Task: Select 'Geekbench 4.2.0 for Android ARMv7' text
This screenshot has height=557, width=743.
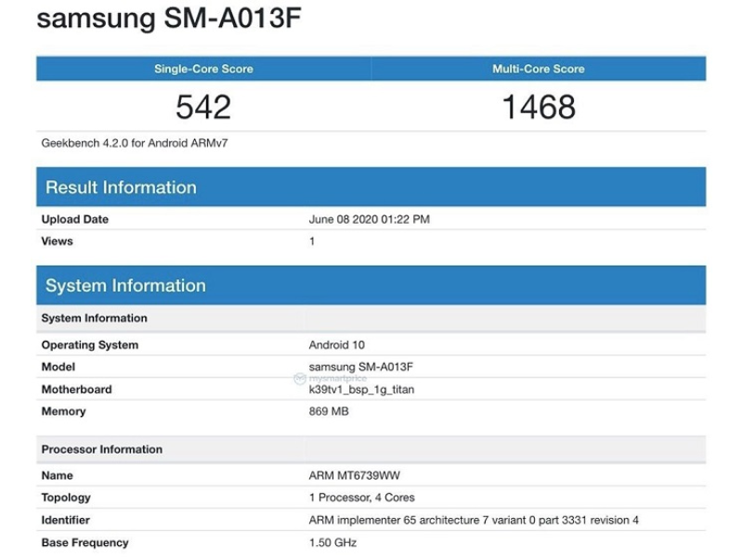Action: 135,143
